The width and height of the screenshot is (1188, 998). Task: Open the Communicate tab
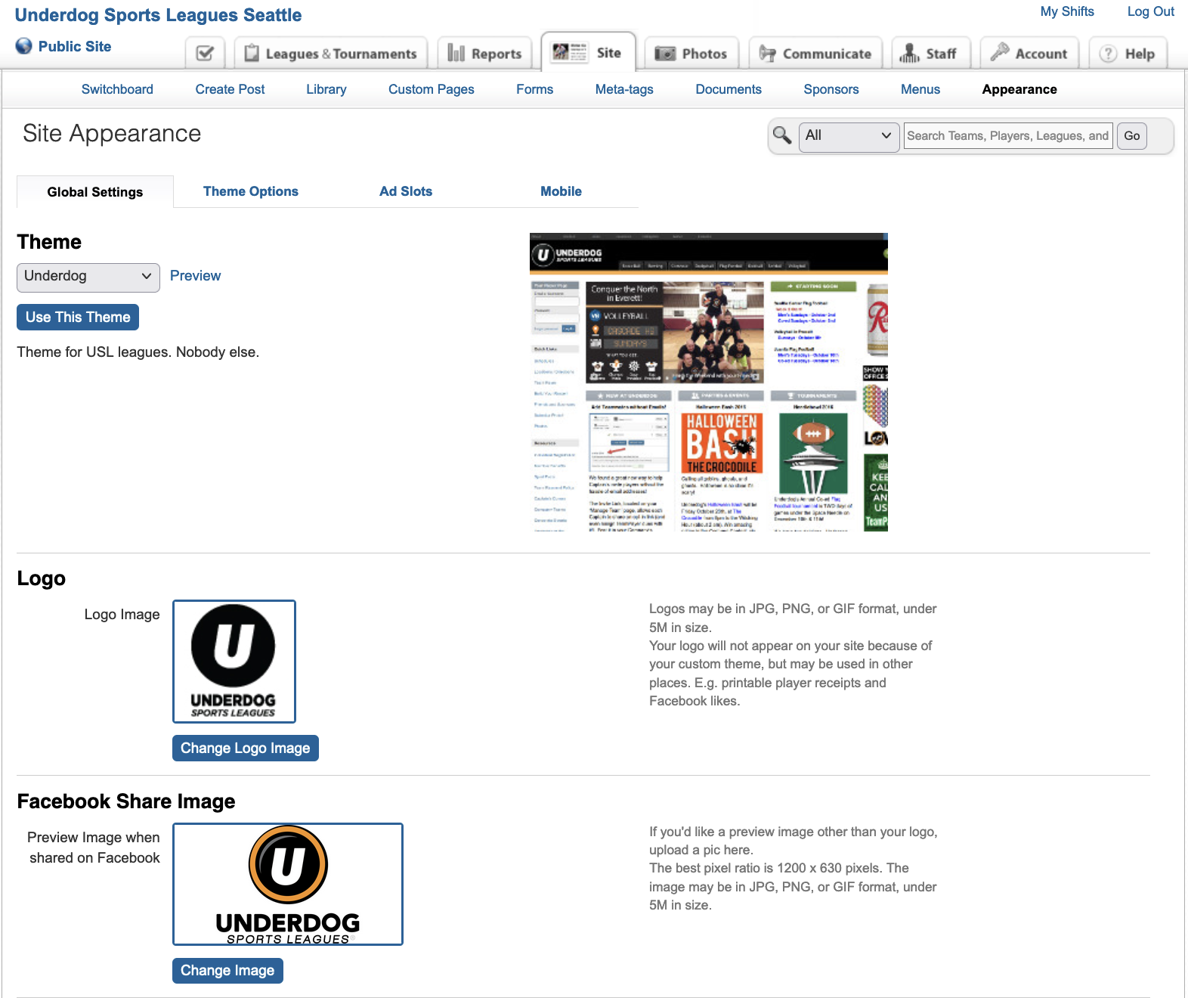coord(815,53)
